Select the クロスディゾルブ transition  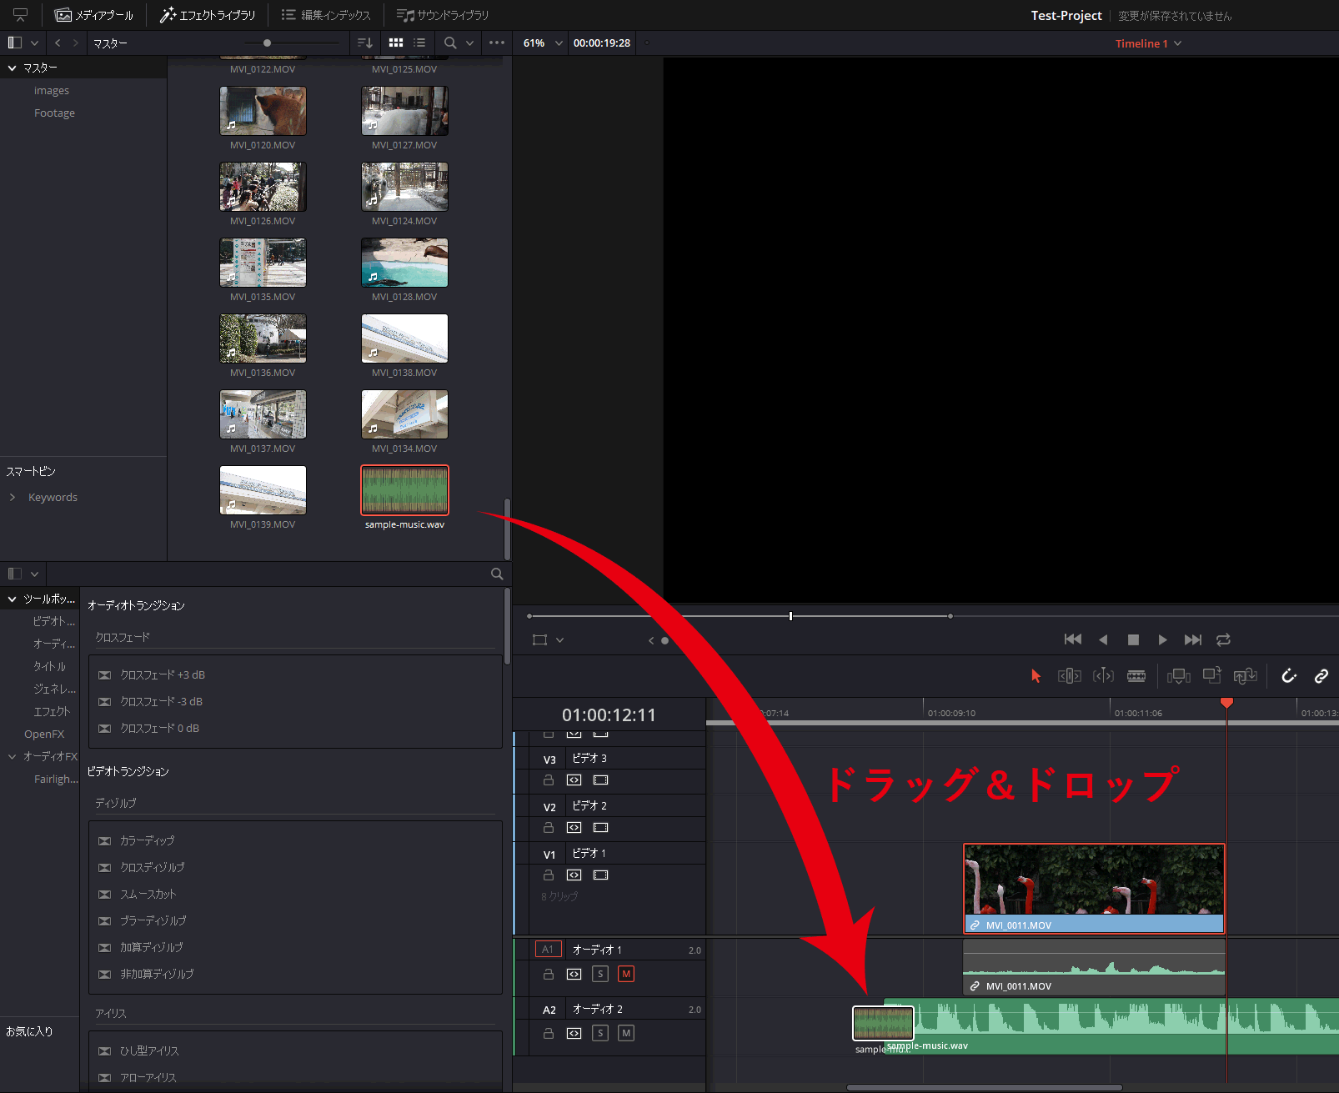pyautogui.click(x=152, y=868)
